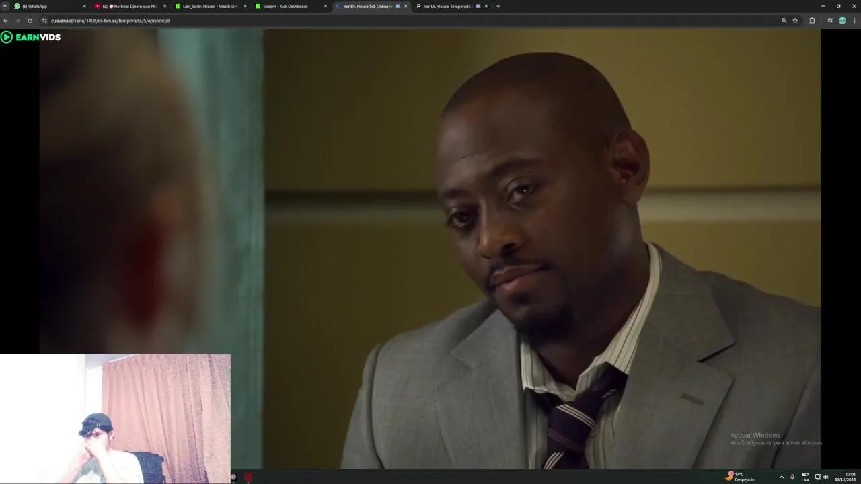Close the Lien_Sorth Stream tab

pyautogui.click(x=245, y=6)
